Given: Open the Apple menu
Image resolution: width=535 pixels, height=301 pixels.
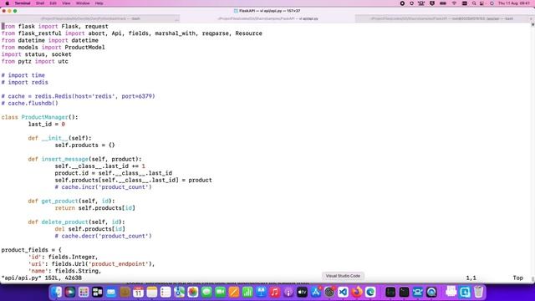Looking at the screenshot, I should tap(7, 3).
